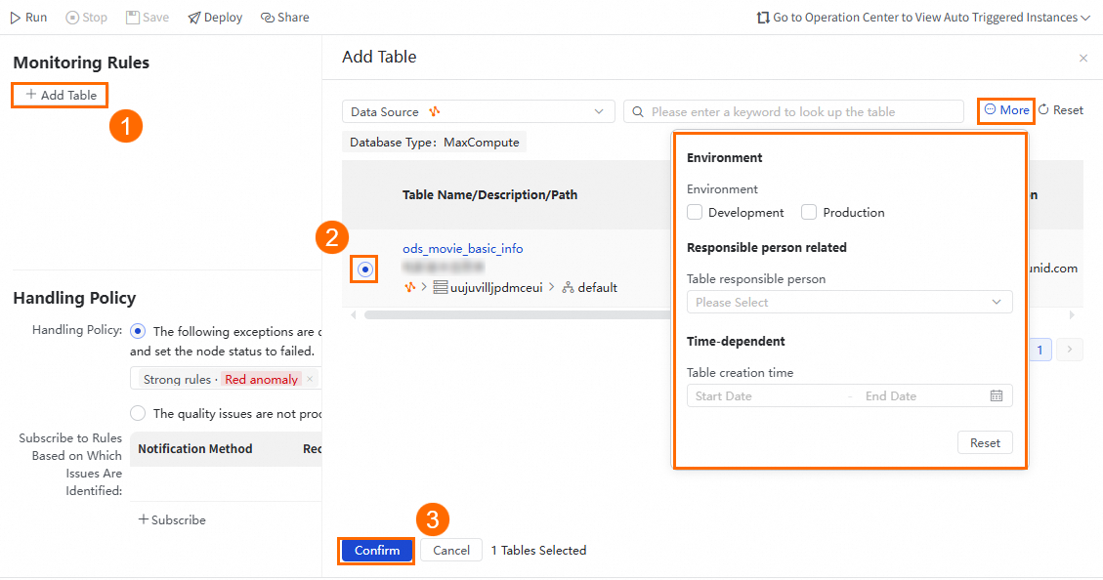Click the search magnifier icon

click(x=638, y=111)
